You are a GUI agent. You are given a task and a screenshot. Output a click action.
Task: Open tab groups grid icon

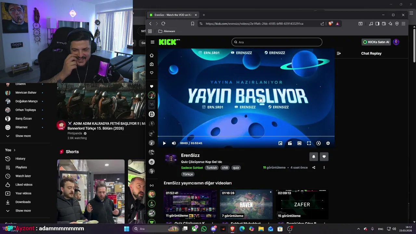click(x=150, y=31)
